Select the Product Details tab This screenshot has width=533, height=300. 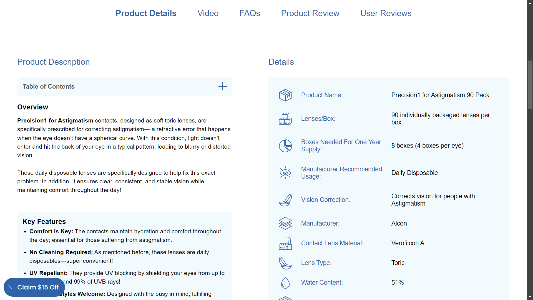[x=146, y=13]
